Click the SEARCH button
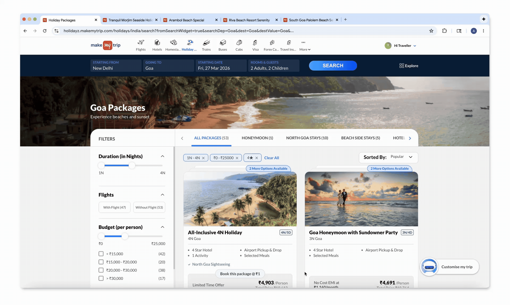The height and width of the screenshot is (305, 510). (333, 66)
